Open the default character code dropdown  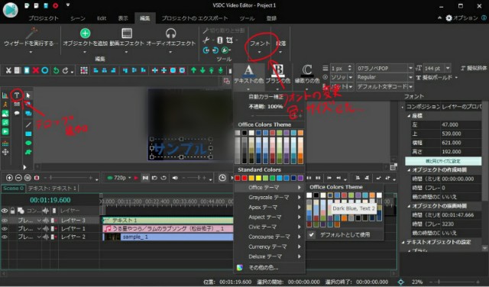pos(410,86)
